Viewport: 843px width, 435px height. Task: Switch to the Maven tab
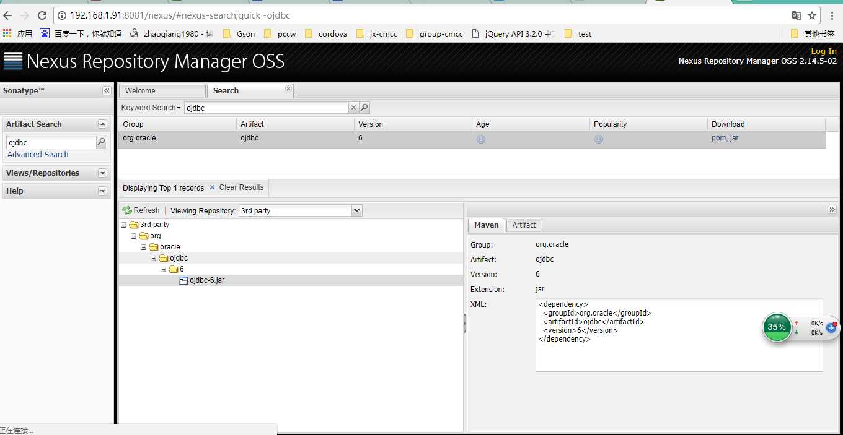[x=487, y=225]
